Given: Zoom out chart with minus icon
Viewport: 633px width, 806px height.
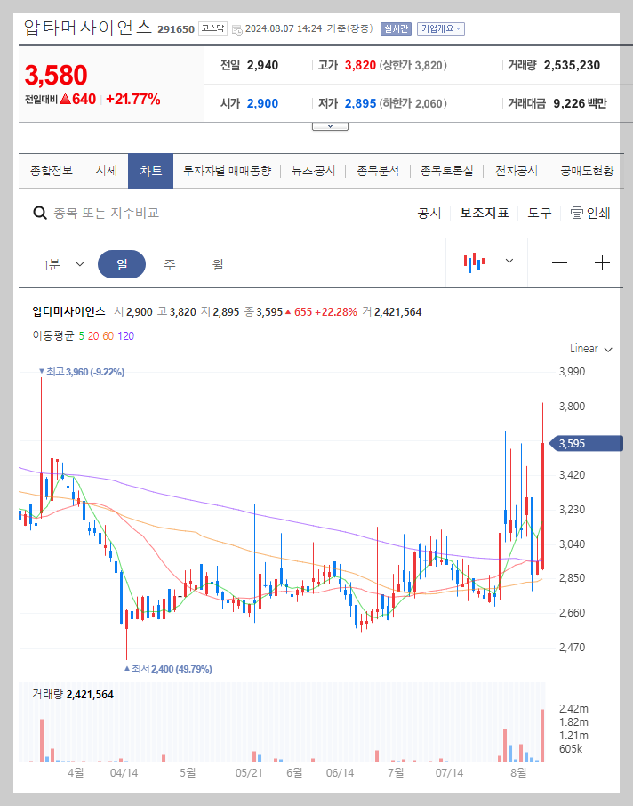Looking at the screenshot, I should point(559,263).
